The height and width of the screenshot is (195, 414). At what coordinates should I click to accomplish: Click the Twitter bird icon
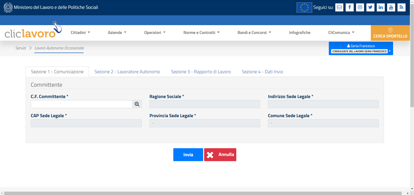[x=370, y=7]
